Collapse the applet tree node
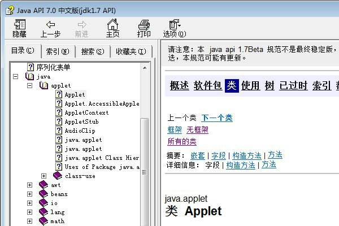 point(29,86)
